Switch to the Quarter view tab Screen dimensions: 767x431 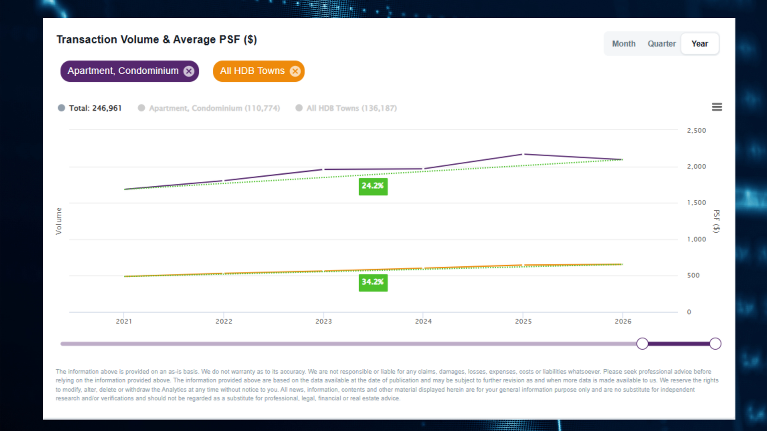click(661, 44)
